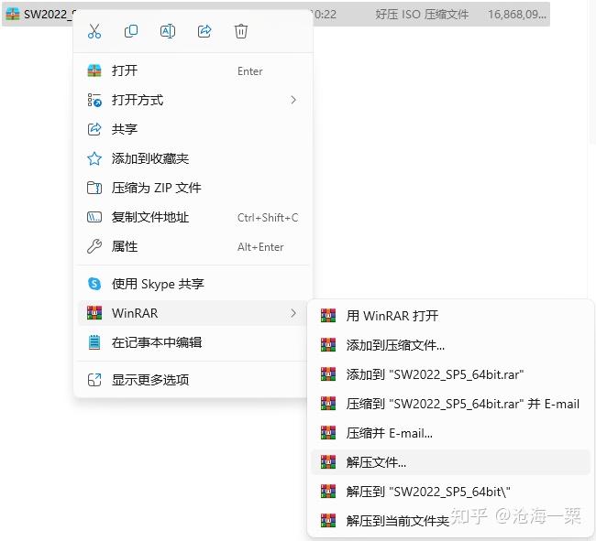Choose 解压到当前文件夹 option

click(x=450, y=521)
